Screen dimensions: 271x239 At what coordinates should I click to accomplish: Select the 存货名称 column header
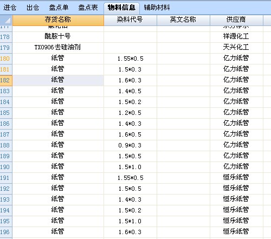click(x=58, y=20)
